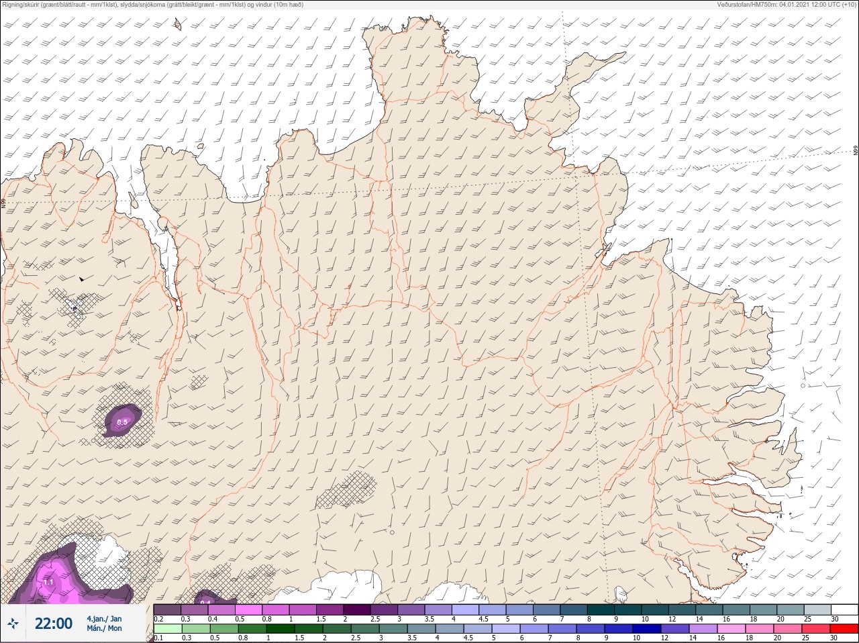Select the dark teal 9 swatch in upper legend
The width and height of the screenshot is (859, 643).
(x=628, y=609)
